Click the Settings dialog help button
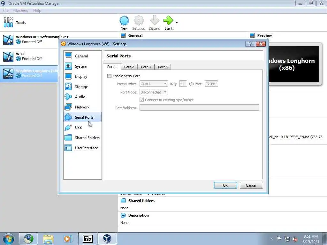This screenshot has width=327, height=245. (x=250, y=44)
